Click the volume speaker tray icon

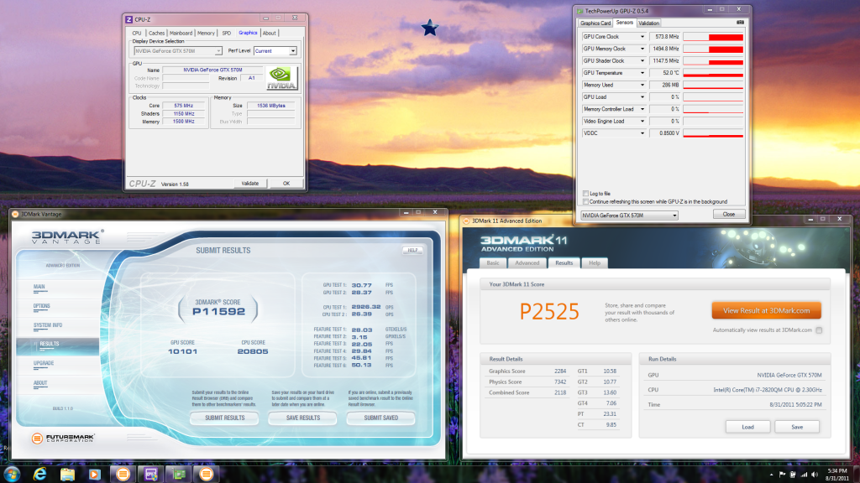point(815,475)
